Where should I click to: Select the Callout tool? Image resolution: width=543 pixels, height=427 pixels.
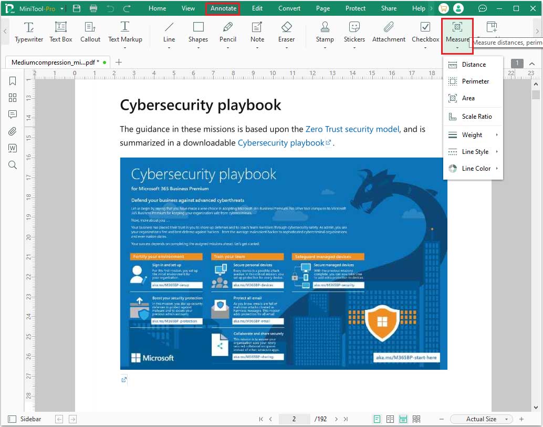(x=90, y=32)
